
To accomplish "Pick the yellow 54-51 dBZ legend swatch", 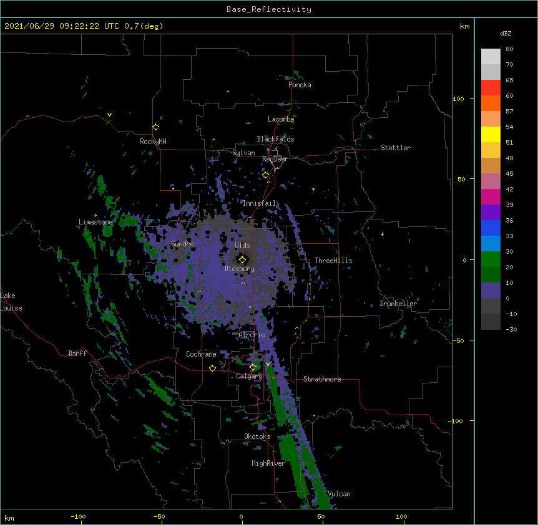I will pyautogui.click(x=491, y=134).
